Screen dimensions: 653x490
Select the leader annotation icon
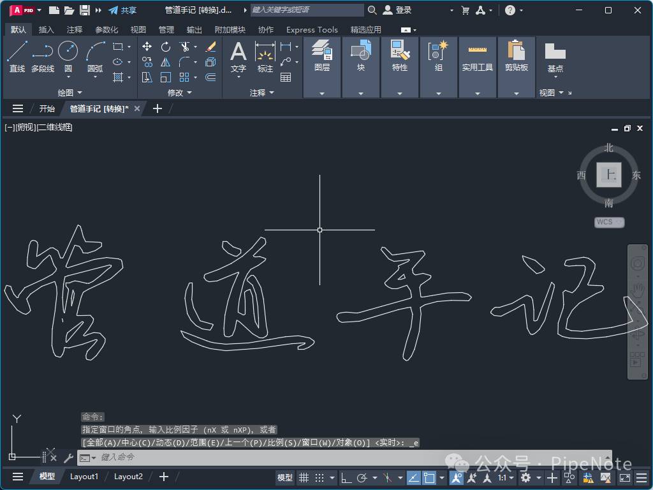286,62
